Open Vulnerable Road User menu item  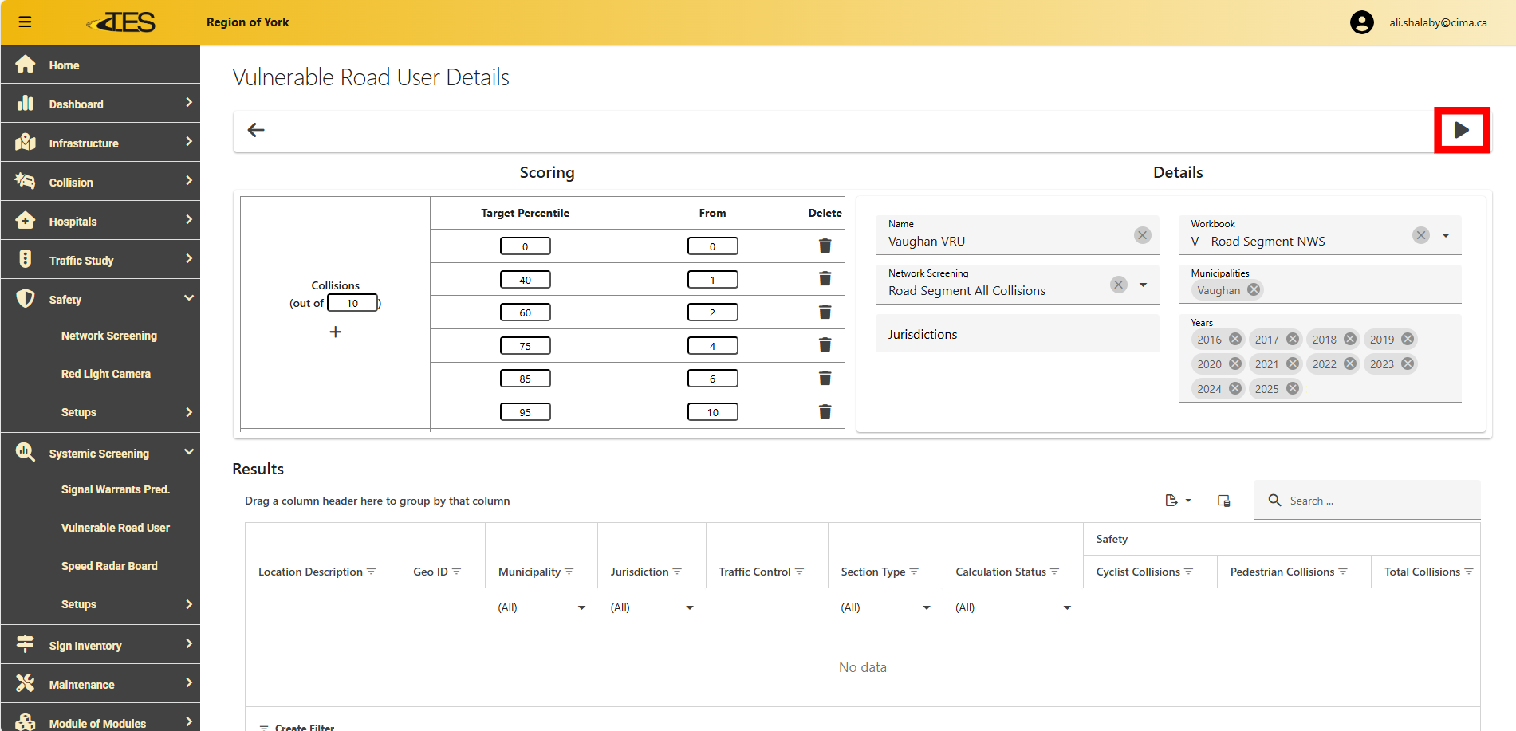click(115, 528)
